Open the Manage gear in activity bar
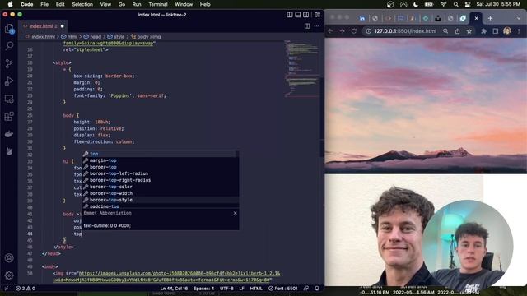Screen dimensions: 527x296 (x=9, y=275)
